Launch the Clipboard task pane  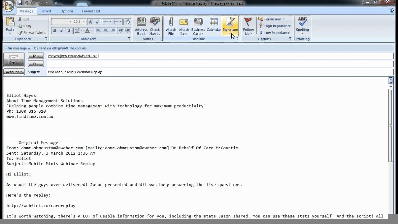[x=46, y=39]
